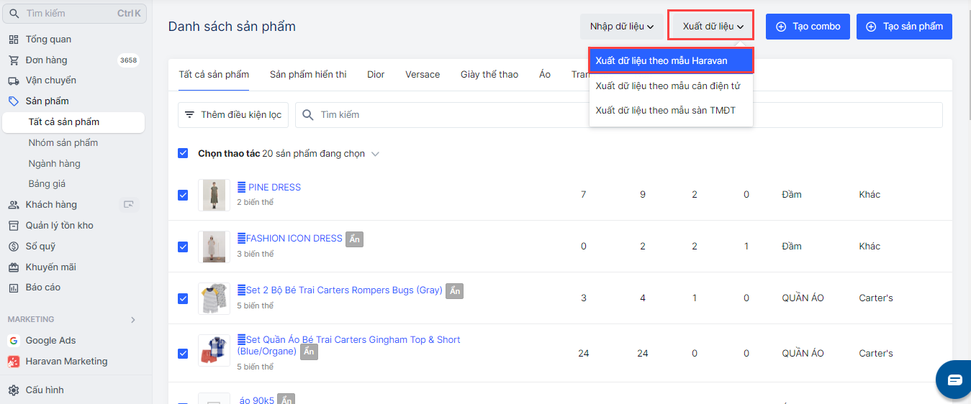The image size is (971, 404).
Task: Open the Nhập dữ liệu dropdown
Action: [622, 27]
